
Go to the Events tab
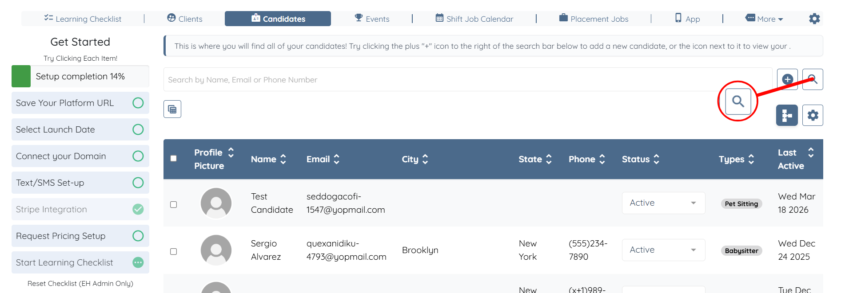tap(372, 19)
